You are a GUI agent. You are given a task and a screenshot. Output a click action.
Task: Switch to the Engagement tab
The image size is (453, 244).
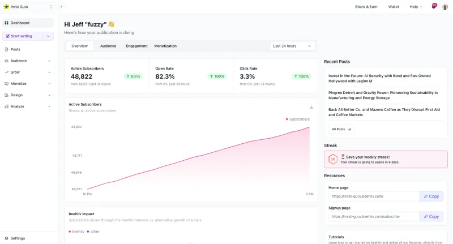click(136, 46)
